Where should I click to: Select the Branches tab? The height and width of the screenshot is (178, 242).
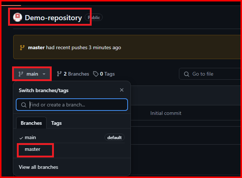pos(31,123)
